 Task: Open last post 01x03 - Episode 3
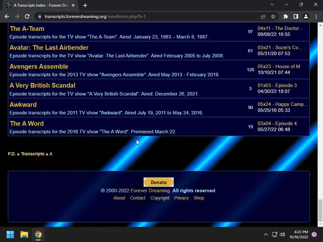pos(277,85)
